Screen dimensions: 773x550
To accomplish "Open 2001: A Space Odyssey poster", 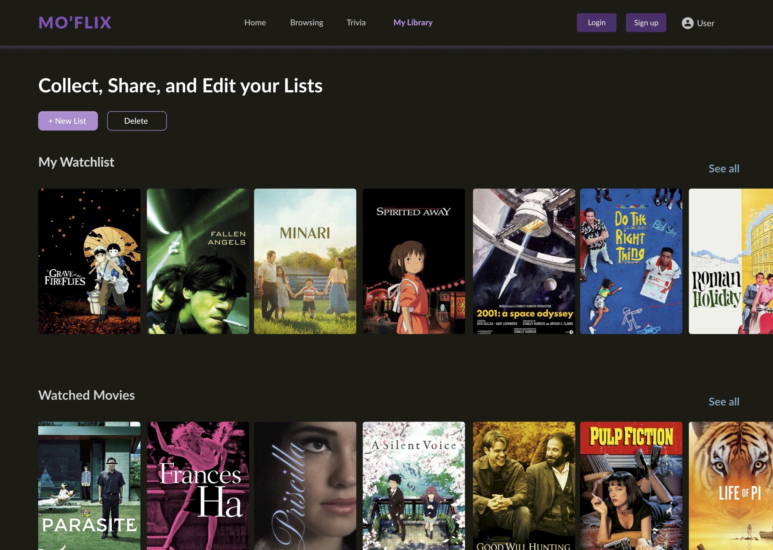I will pyautogui.click(x=524, y=261).
